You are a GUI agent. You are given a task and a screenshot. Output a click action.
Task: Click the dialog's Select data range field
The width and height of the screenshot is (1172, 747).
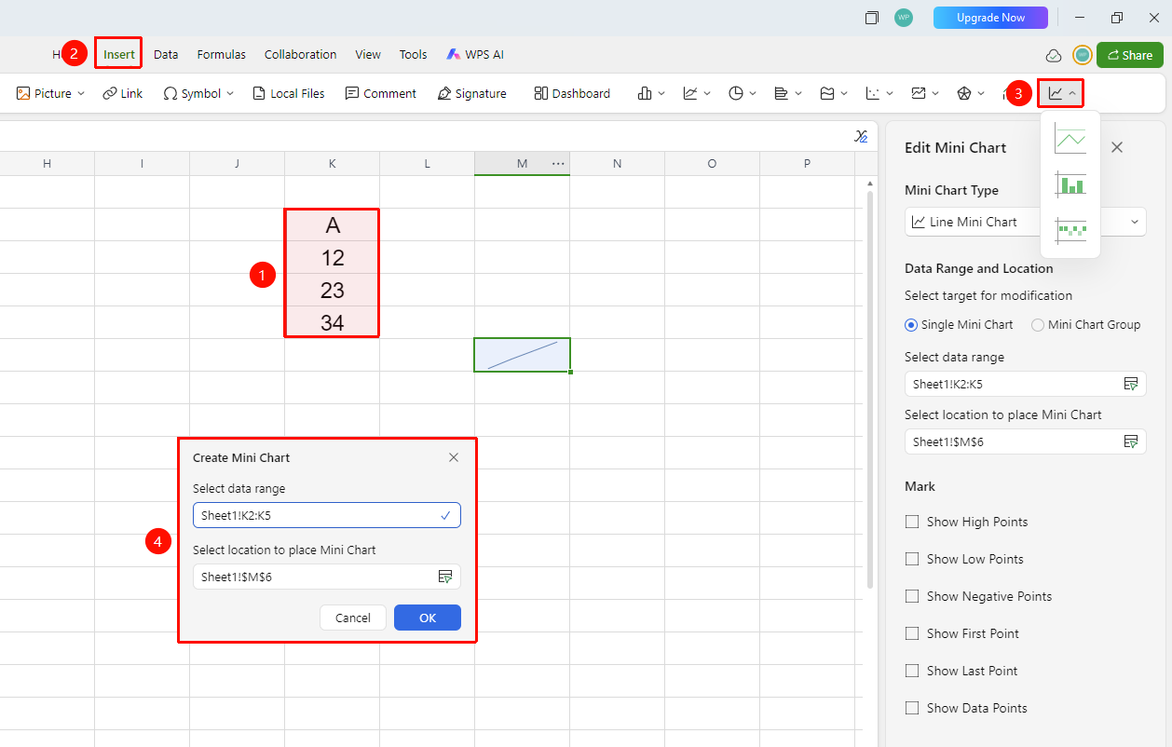tap(327, 515)
